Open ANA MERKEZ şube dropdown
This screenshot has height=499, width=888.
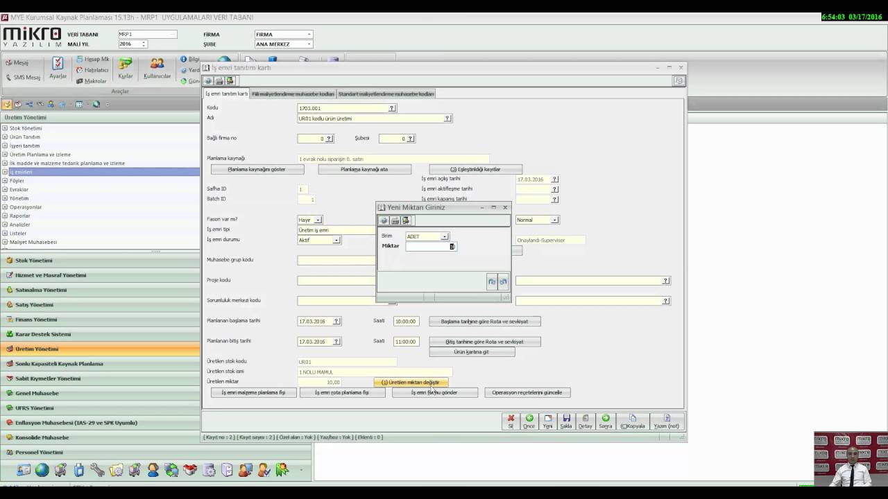[x=309, y=44]
